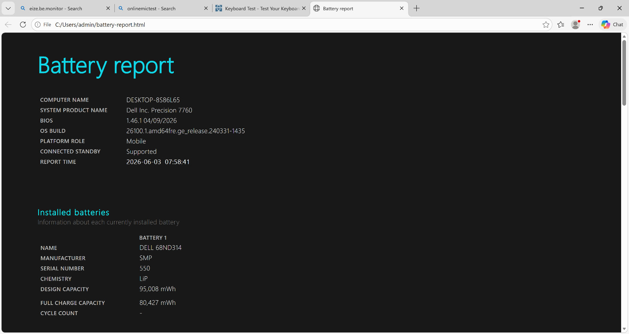
Task: Click battery name DELL 68ND314
Action: click(x=160, y=248)
